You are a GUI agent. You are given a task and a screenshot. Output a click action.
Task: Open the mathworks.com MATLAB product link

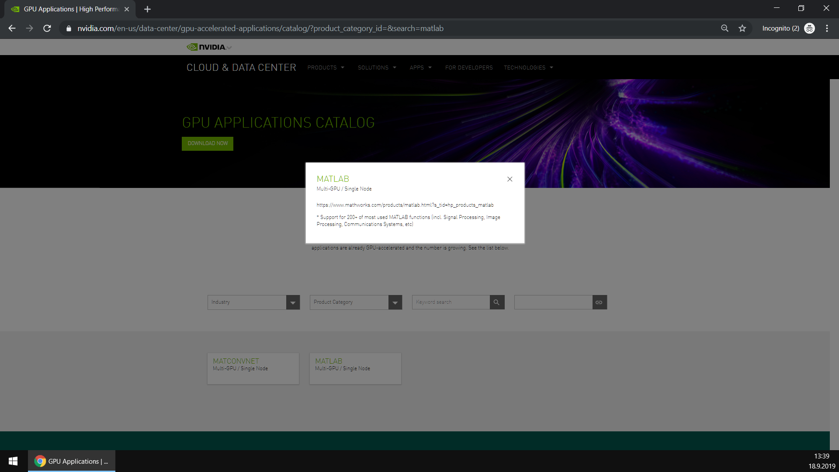[x=405, y=205]
